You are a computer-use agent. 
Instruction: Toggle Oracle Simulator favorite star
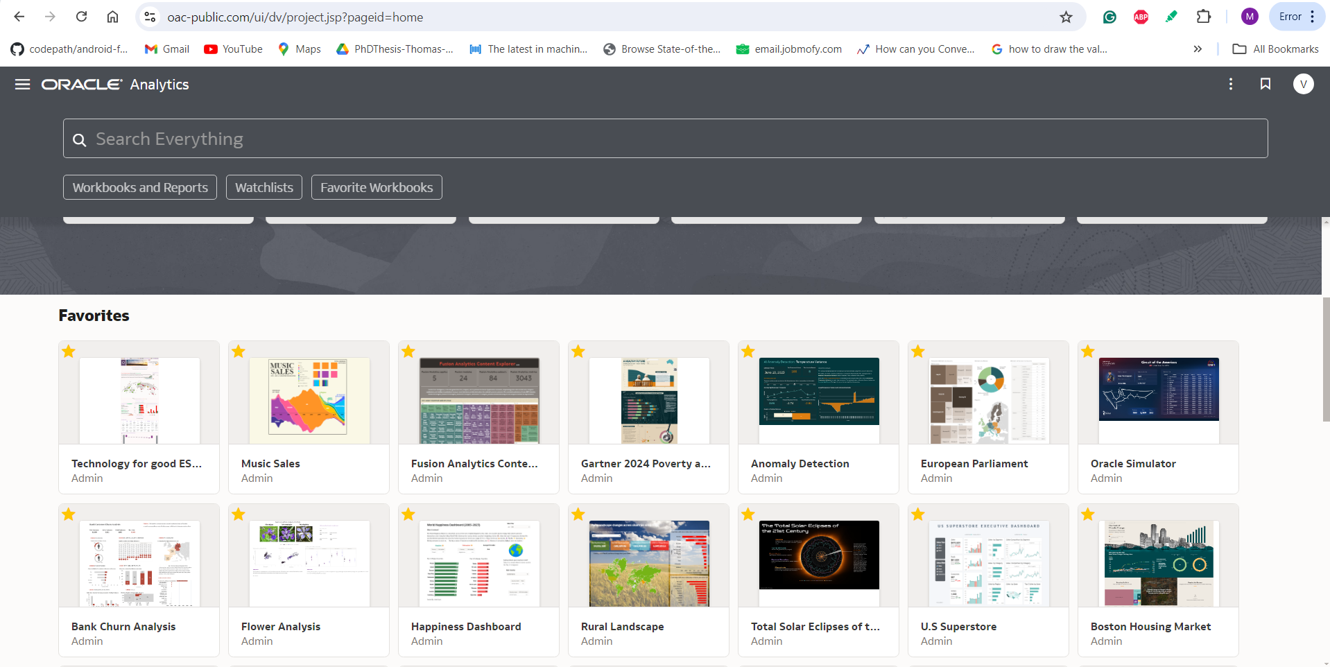pos(1088,352)
